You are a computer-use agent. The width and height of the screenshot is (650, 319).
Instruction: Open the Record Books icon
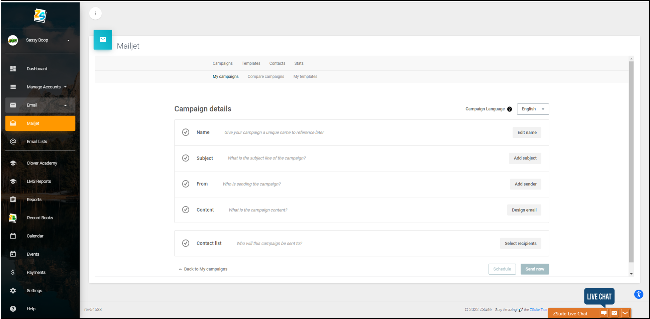coord(13,218)
